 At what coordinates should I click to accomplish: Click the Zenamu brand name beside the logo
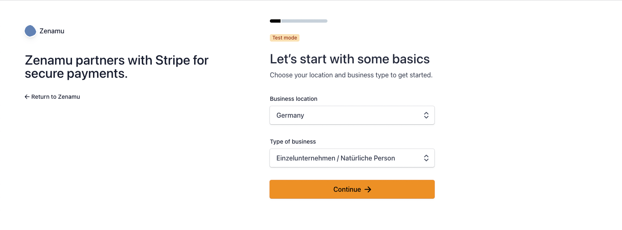click(x=52, y=31)
